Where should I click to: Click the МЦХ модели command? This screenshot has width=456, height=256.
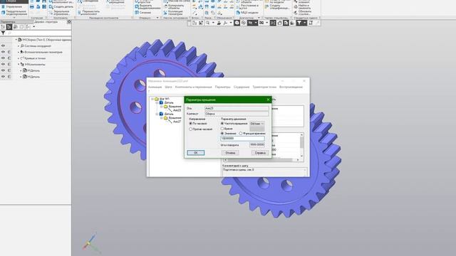point(247,13)
